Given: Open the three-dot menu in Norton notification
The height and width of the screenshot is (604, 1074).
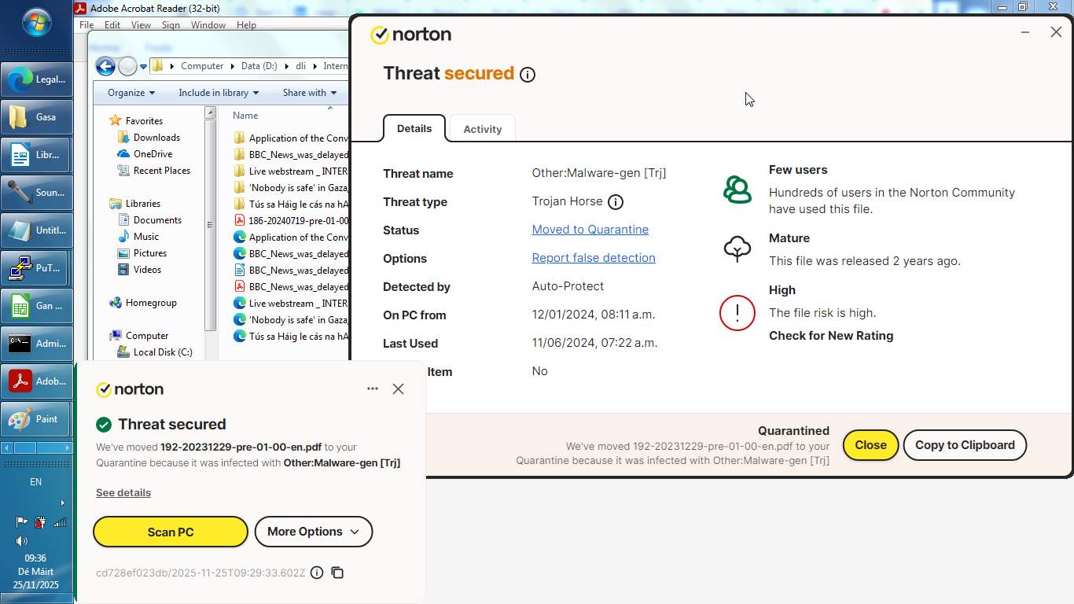Looking at the screenshot, I should [x=373, y=389].
